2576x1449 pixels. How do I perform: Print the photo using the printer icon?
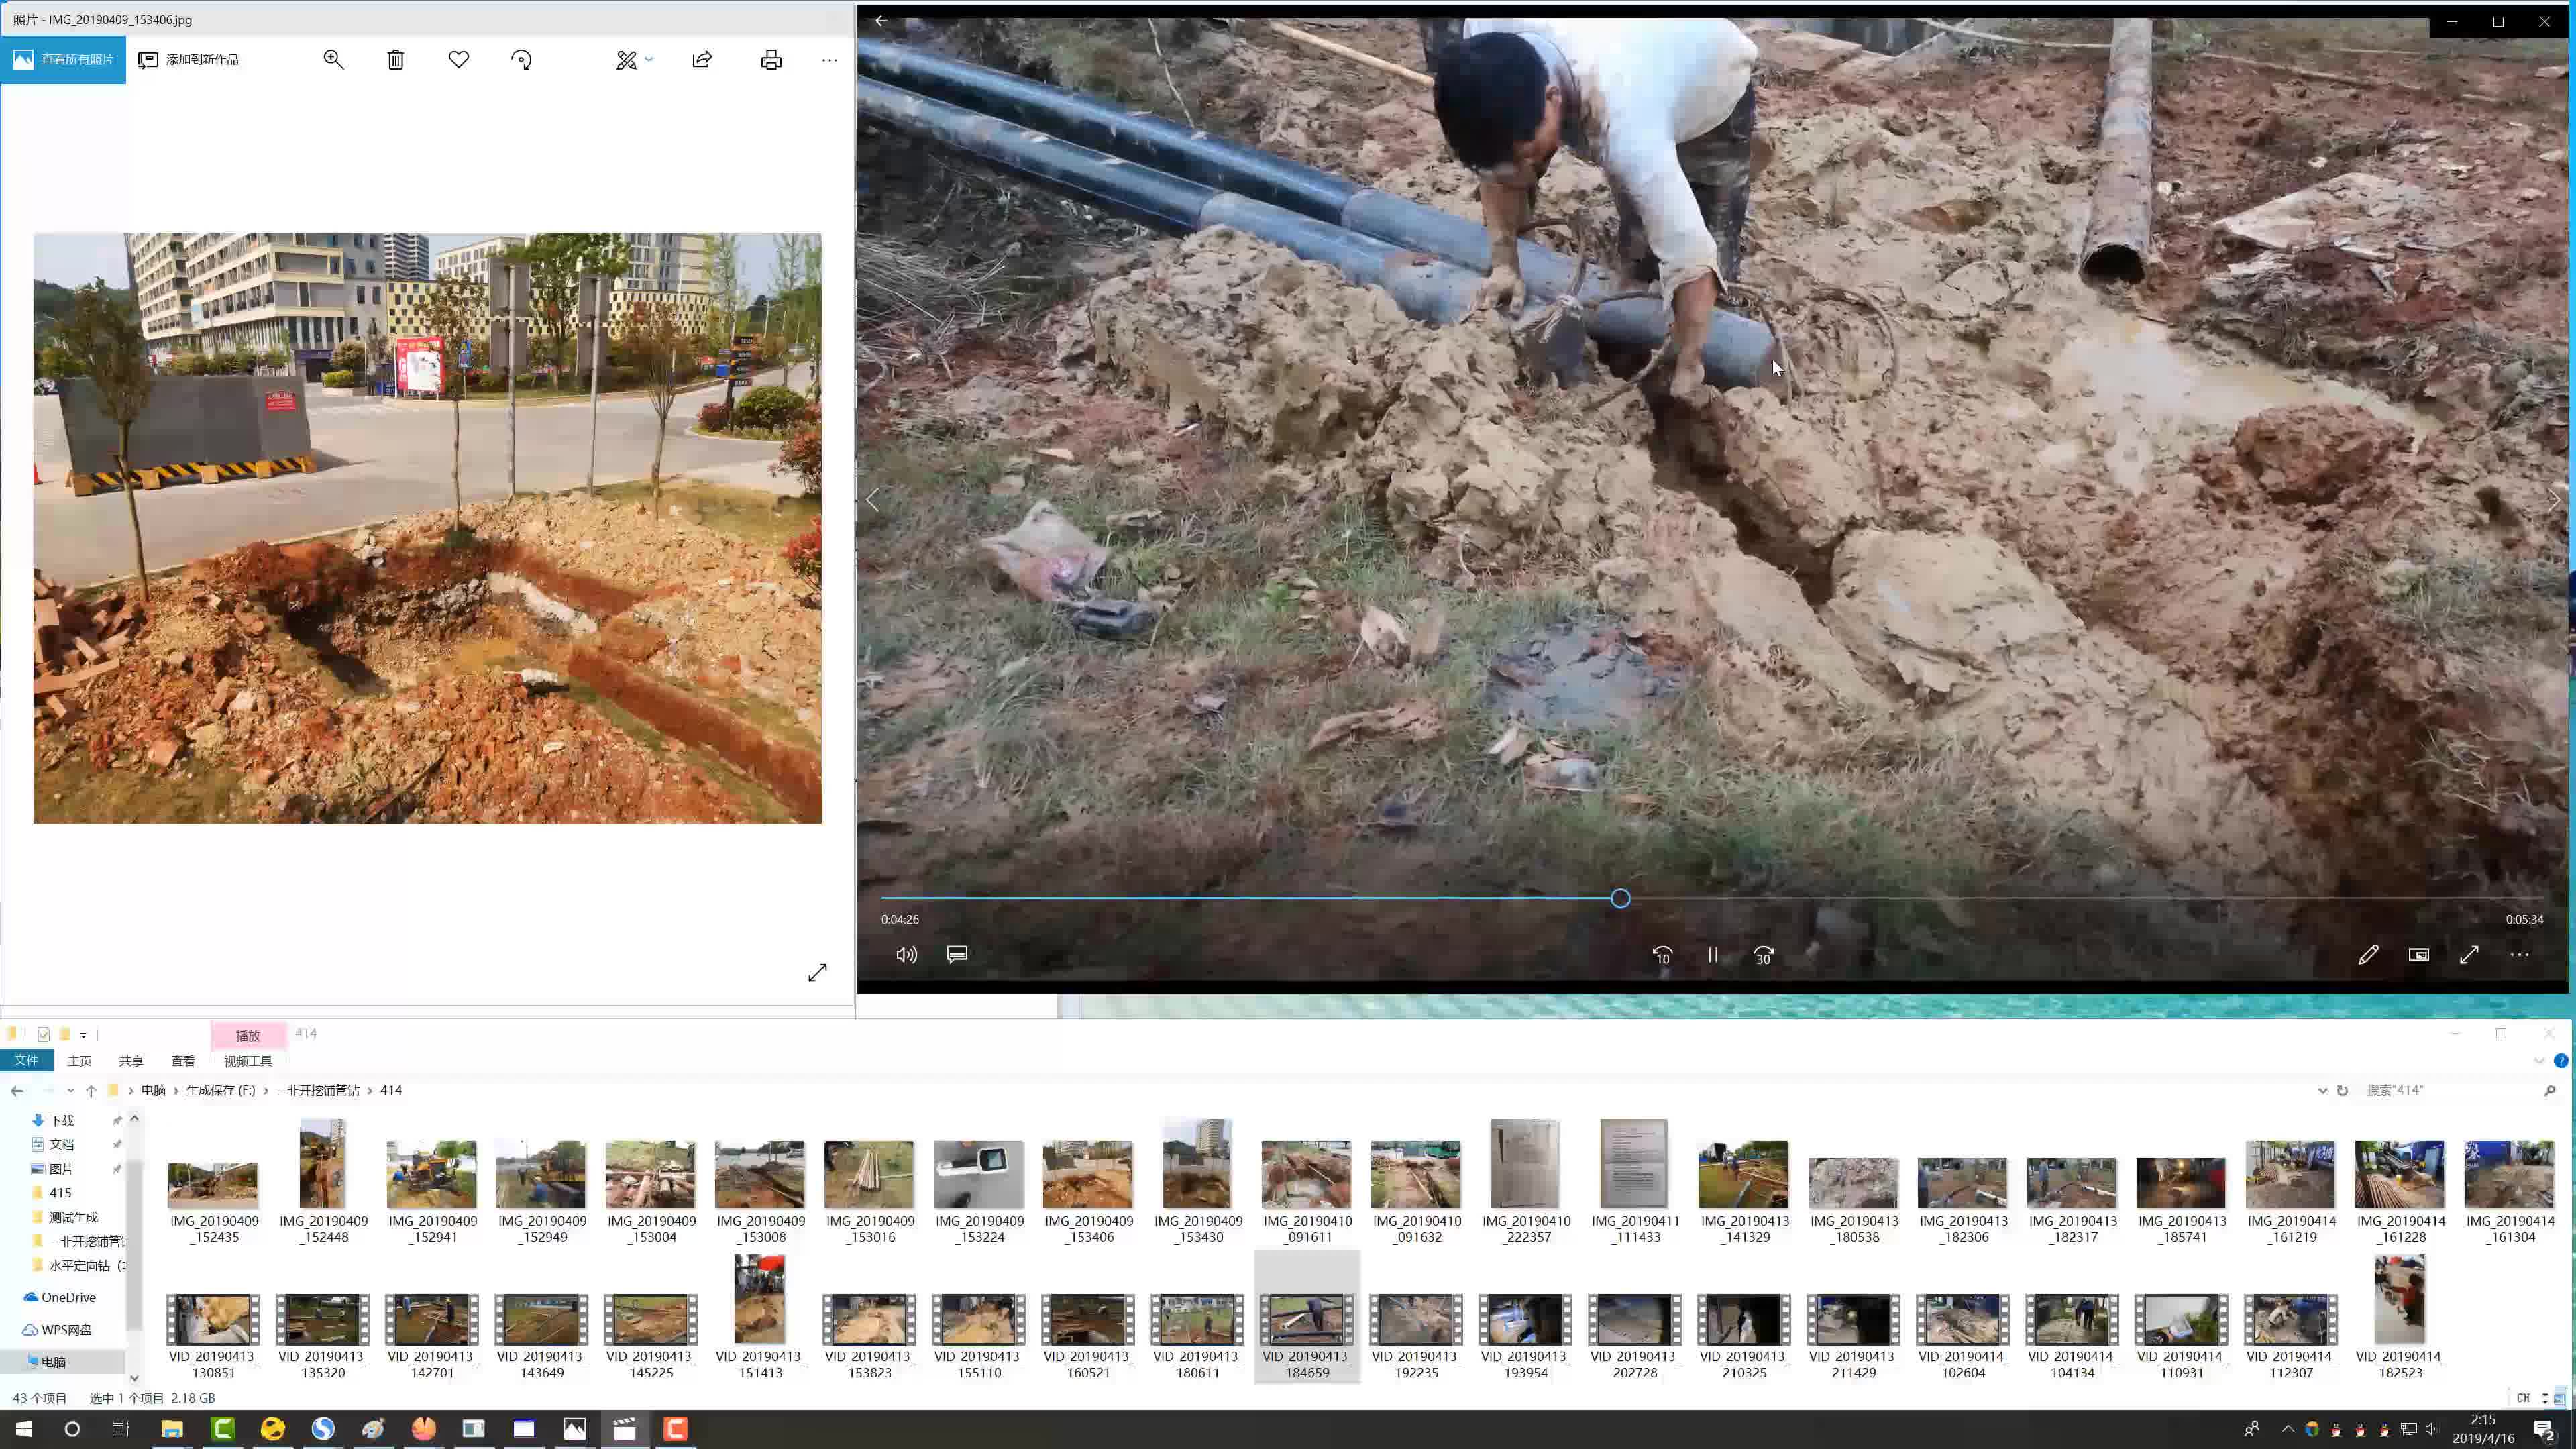click(771, 60)
